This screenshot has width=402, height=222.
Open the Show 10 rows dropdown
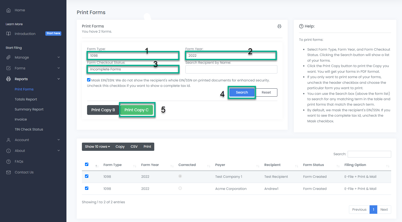point(97,147)
